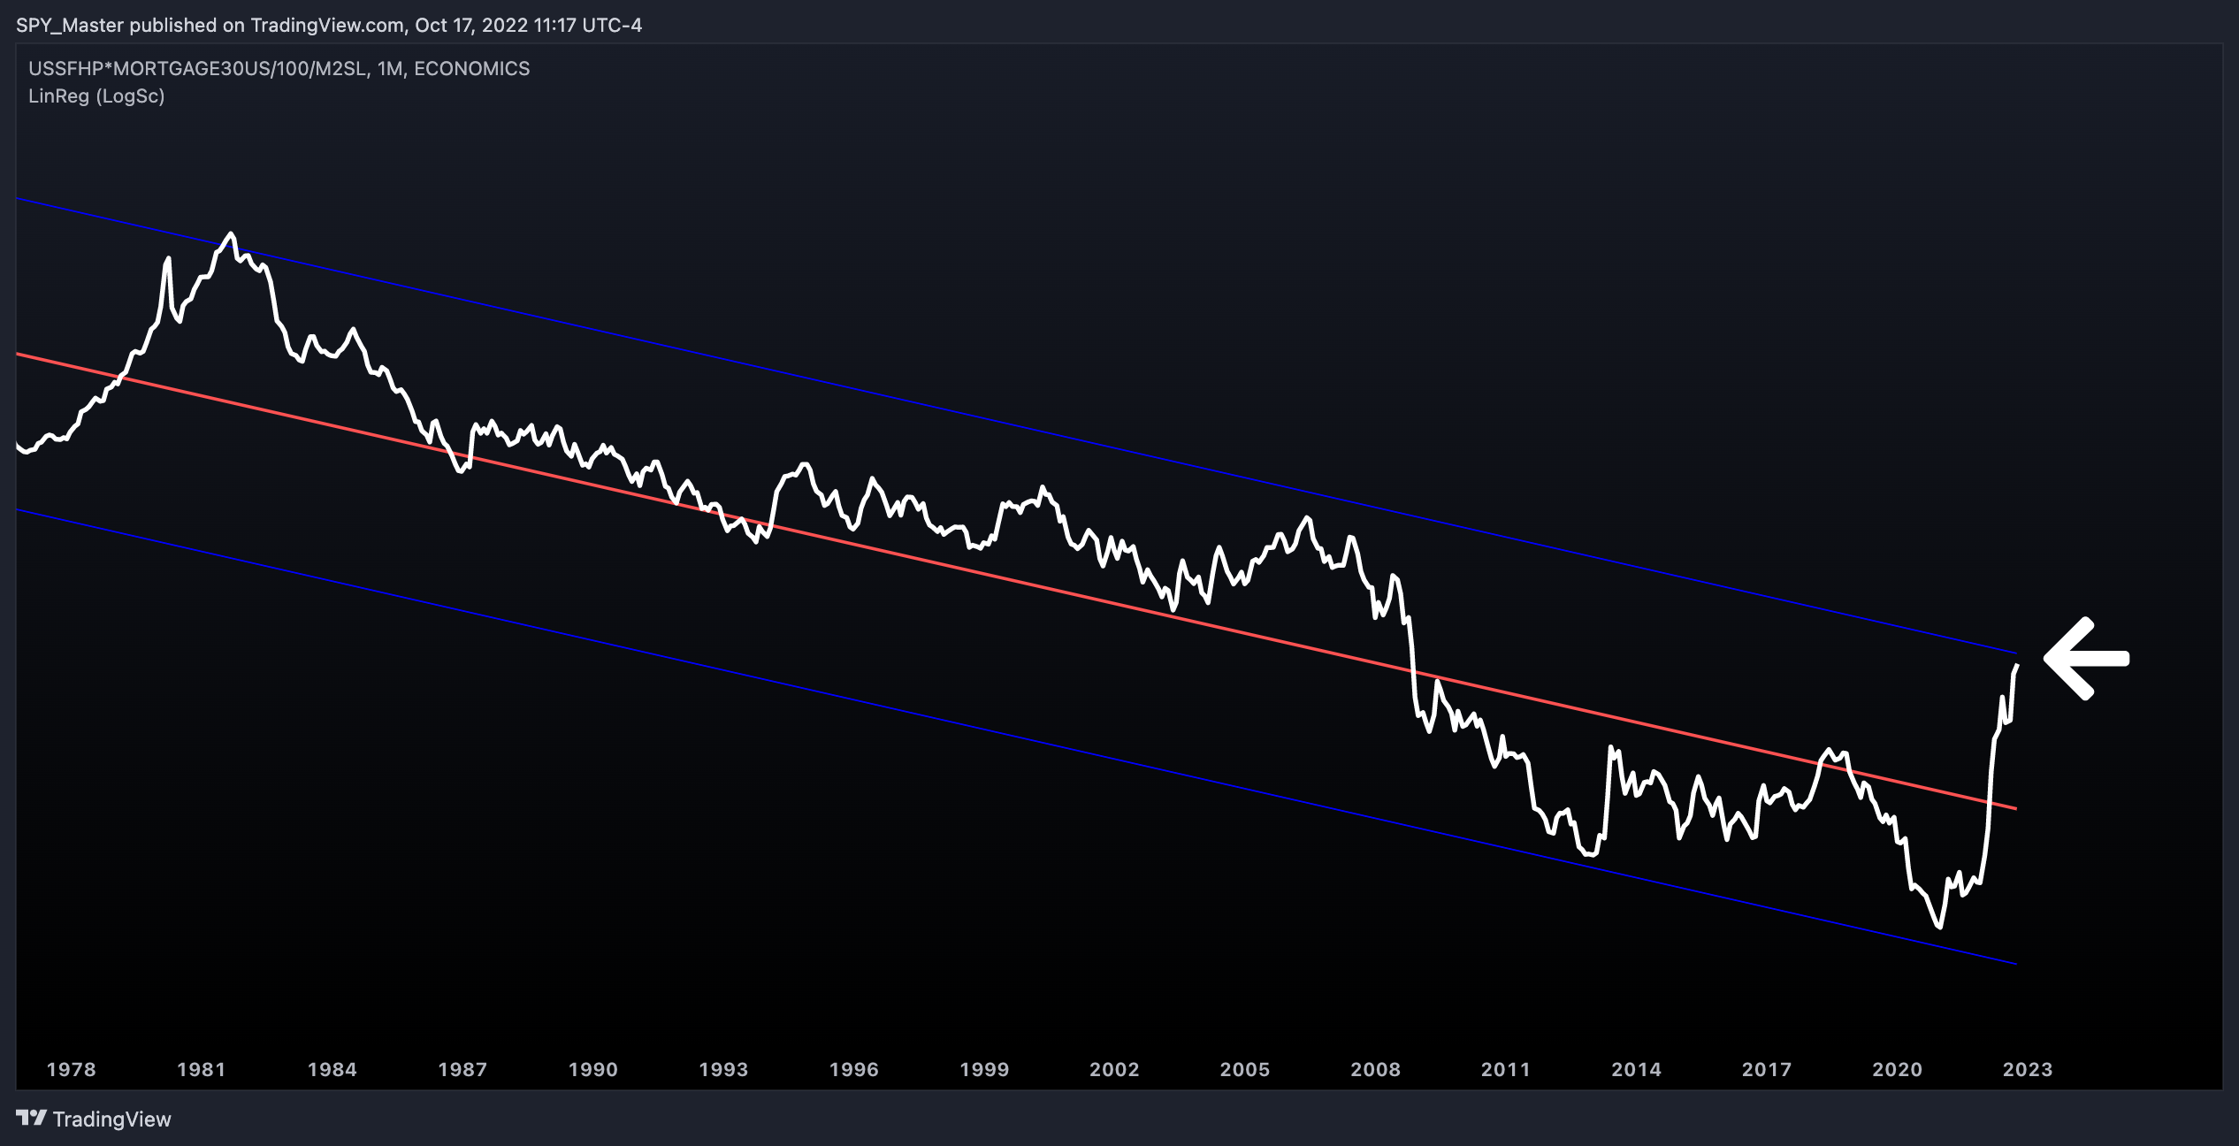Select the lower blue channel line

coord(1017,737)
